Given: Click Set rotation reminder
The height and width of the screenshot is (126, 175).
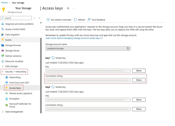Looking at the screenshot, I should pos(59,20).
